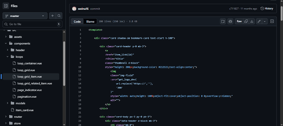Screen dimensions: 283x126
Task: Click the search magnifier icon button
Action: pos(59,16)
